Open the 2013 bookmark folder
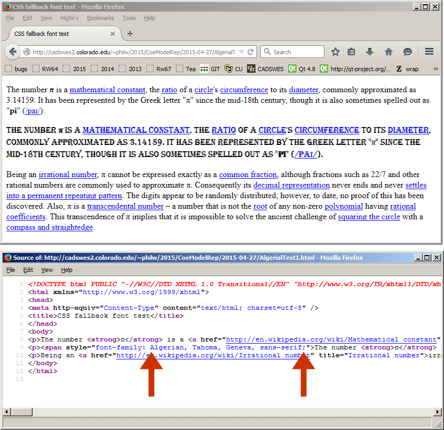The width and height of the screenshot is (444, 430). (130, 69)
